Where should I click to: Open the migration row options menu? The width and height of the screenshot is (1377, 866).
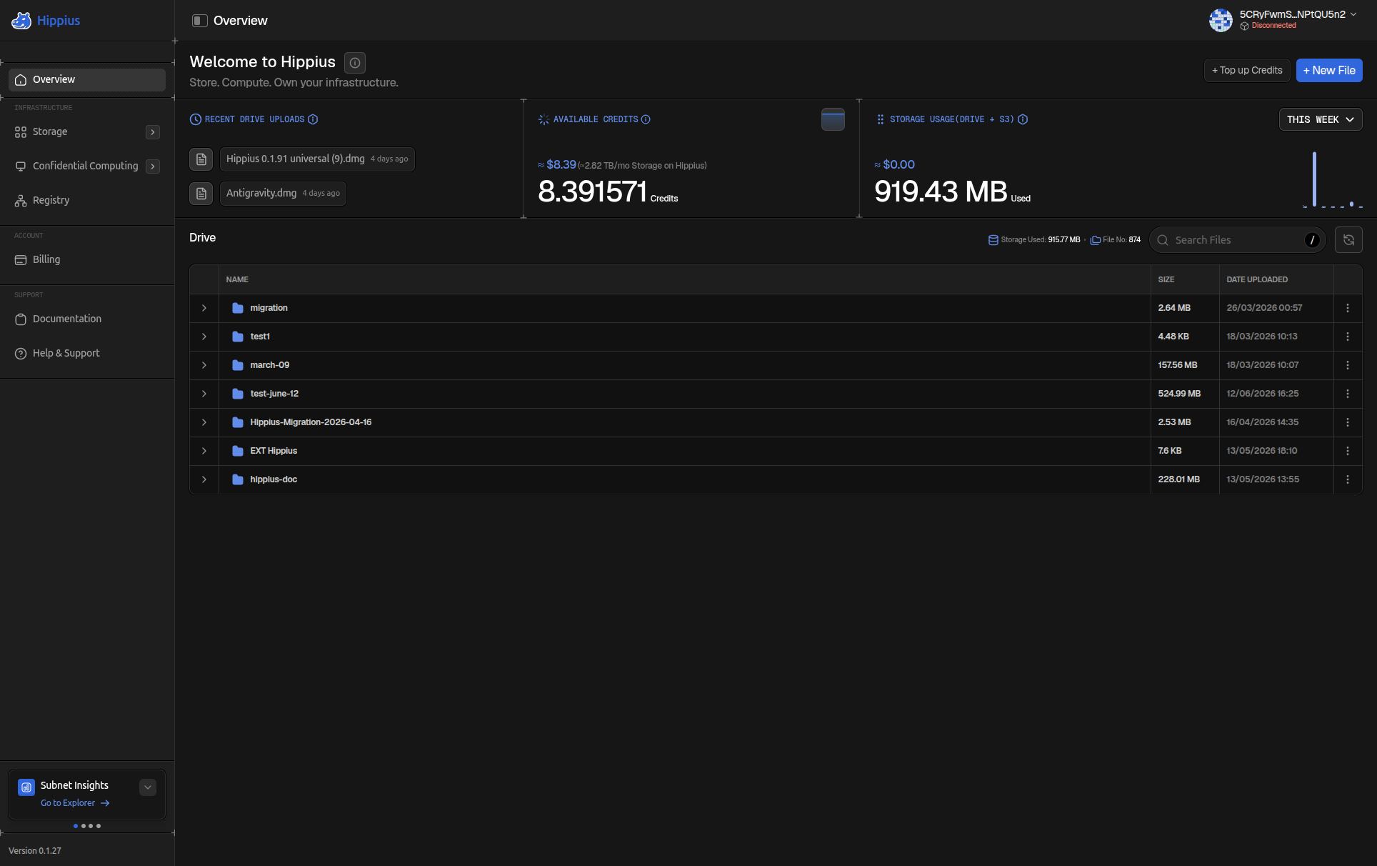tap(1348, 308)
